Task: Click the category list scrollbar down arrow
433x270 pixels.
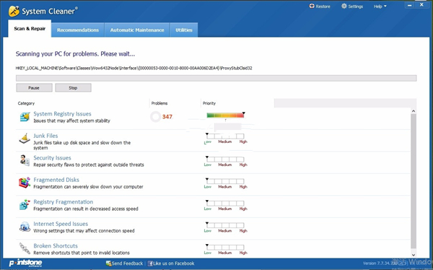Action: (414, 255)
